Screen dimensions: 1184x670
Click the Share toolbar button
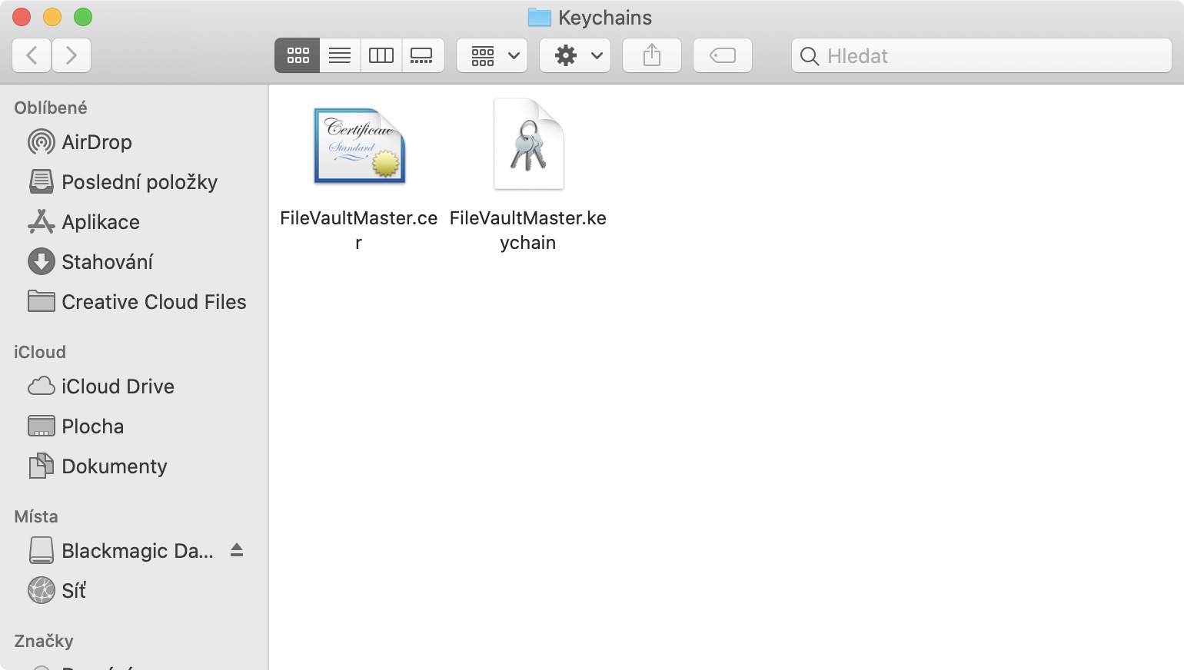tap(652, 55)
